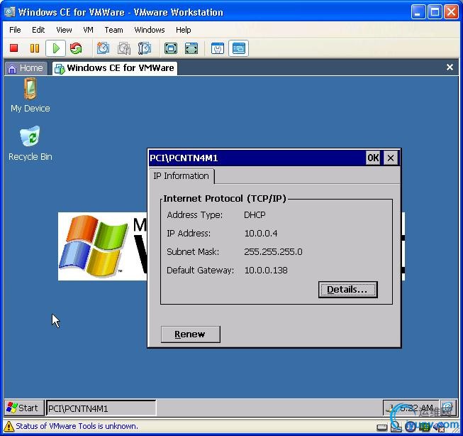Close the PCI\PCNTN4M1 dialog with X
Viewport: 463px width, 436px height.
[391, 158]
